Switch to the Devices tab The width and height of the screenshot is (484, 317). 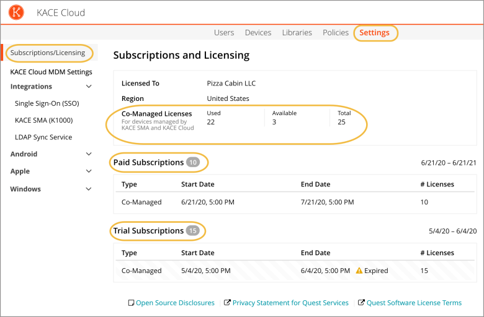(x=258, y=33)
